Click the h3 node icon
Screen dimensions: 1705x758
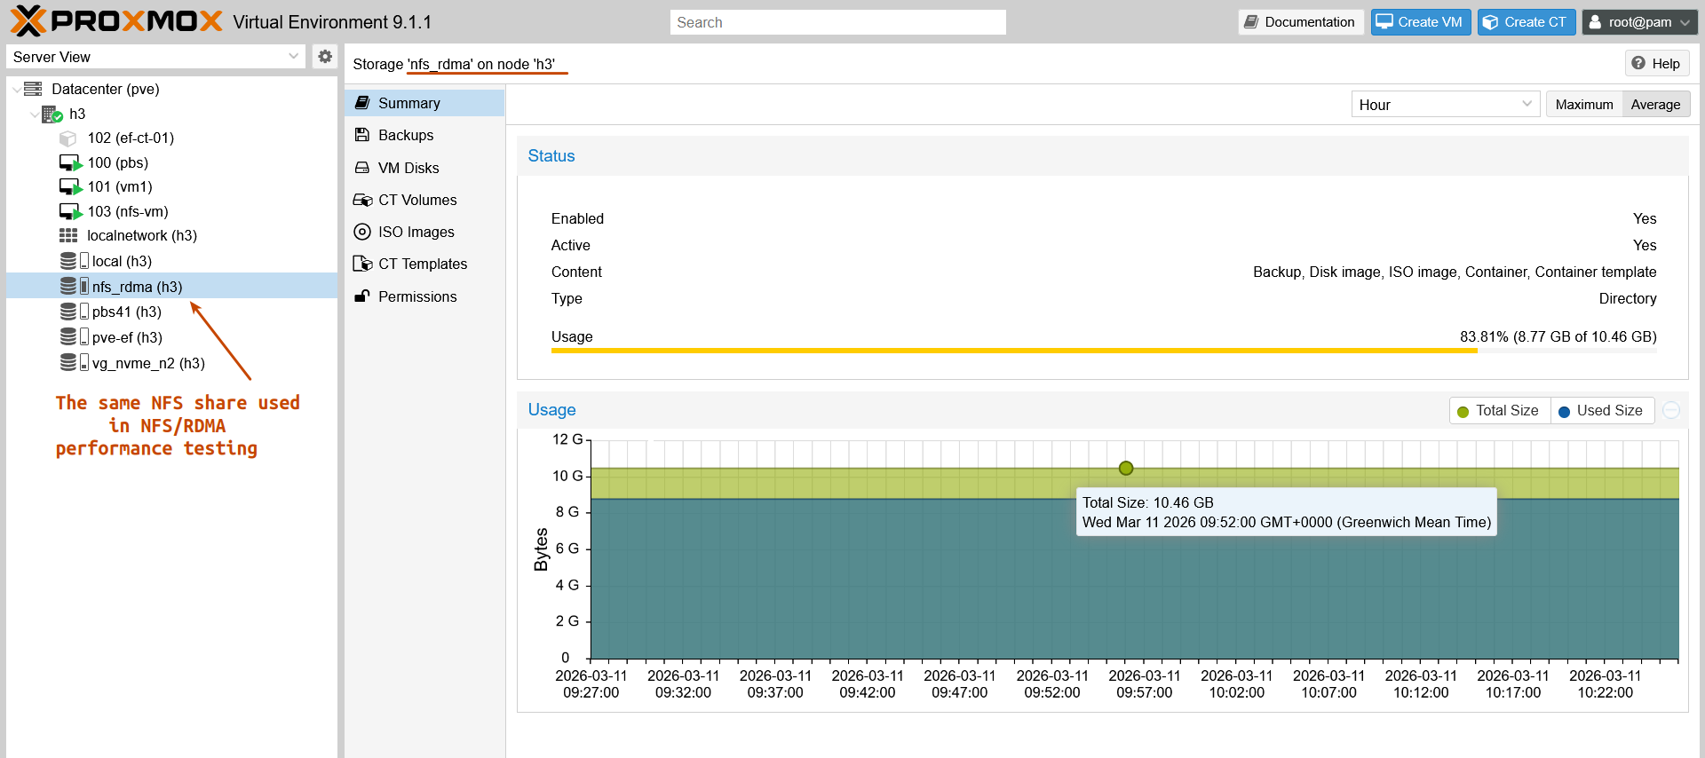tap(52, 114)
